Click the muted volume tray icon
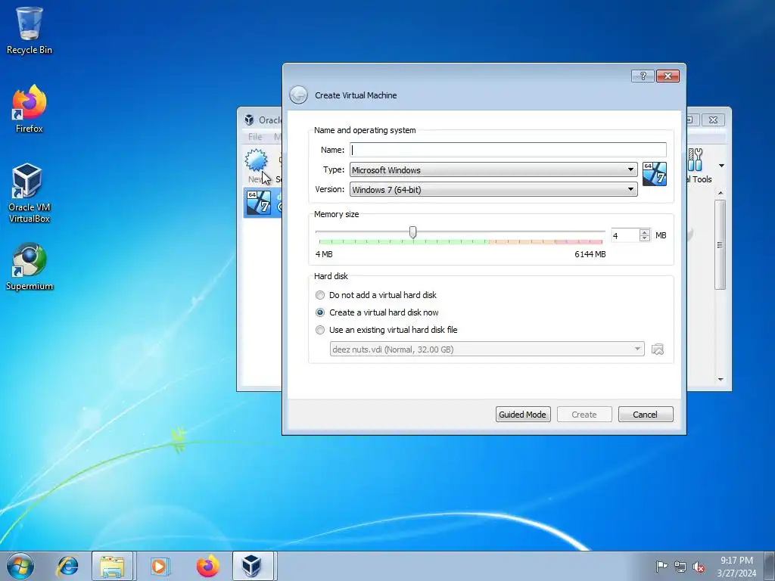Viewport: 775px width, 581px height. (x=699, y=567)
